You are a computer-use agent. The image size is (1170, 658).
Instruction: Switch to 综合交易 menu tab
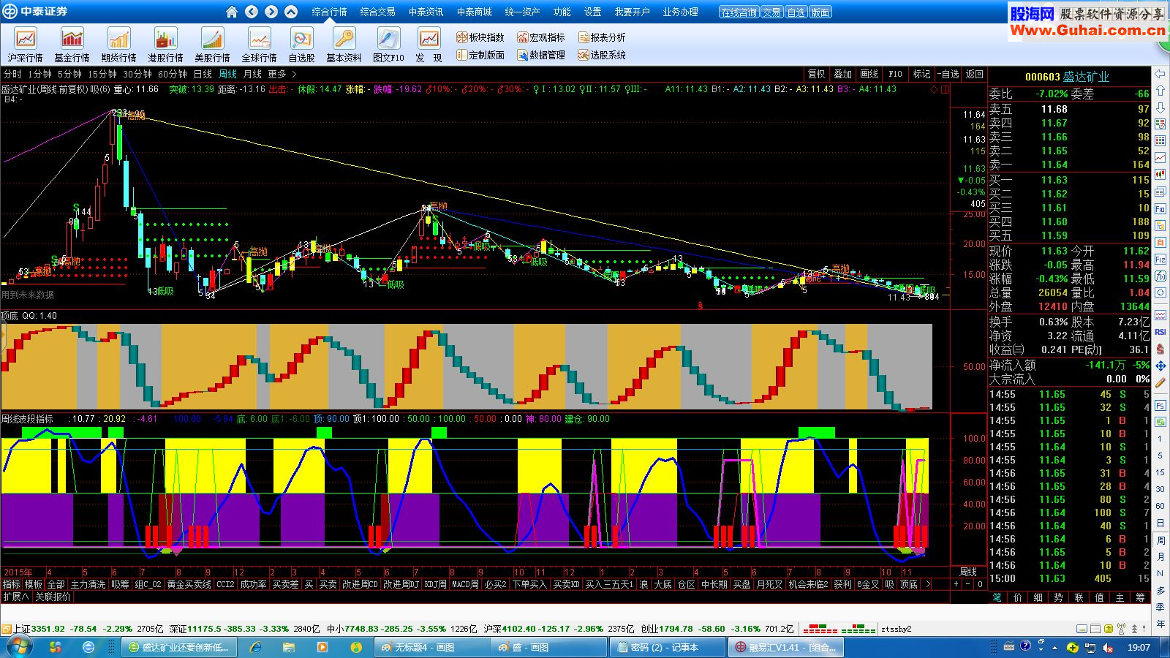pos(377,12)
